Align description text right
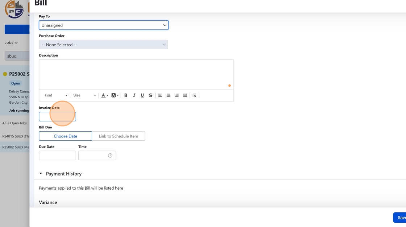This screenshot has width=406, height=227. coord(177,95)
